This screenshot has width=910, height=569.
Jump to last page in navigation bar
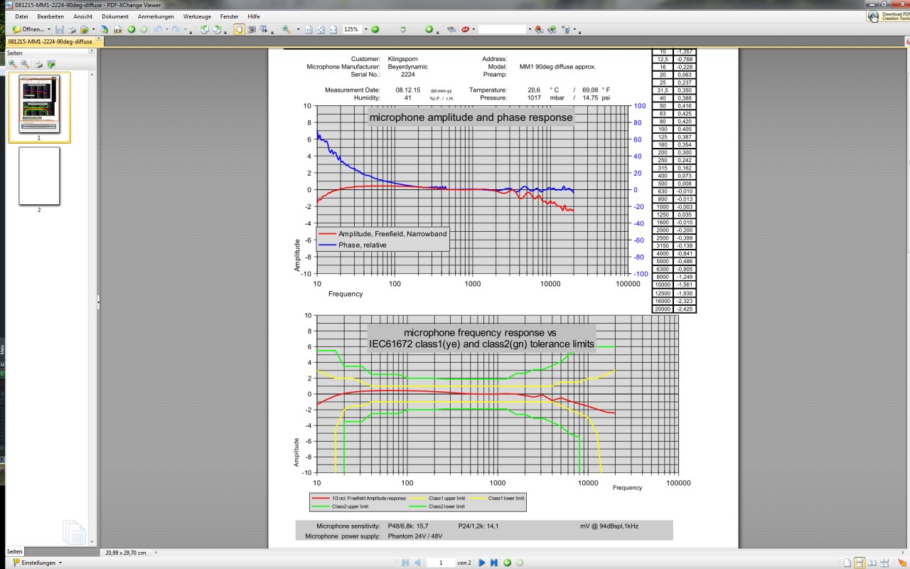click(493, 563)
